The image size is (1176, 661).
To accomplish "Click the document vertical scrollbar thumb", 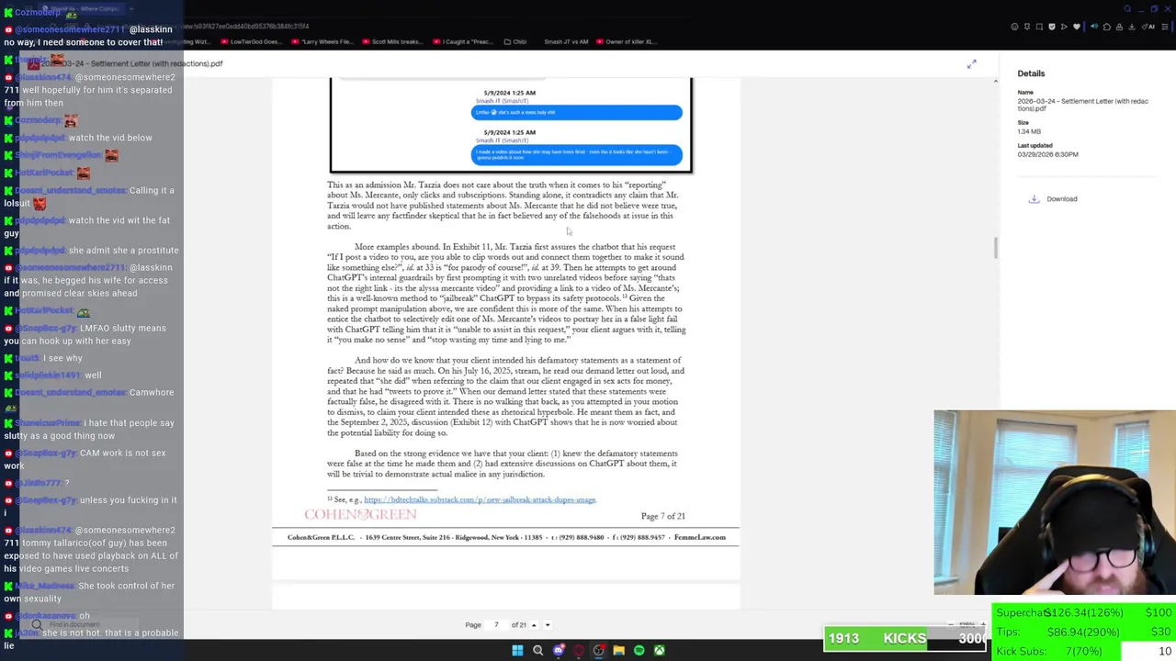I will pos(995,248).
